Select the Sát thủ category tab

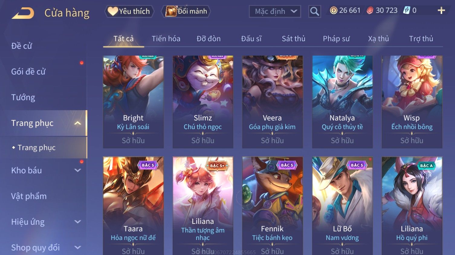[293, 39]
